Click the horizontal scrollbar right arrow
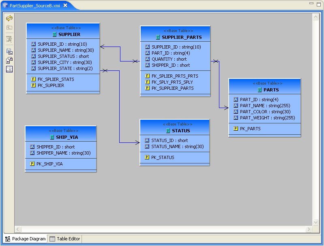The width and height of the screenshot is (324, 246). click(x=309, y=229)
